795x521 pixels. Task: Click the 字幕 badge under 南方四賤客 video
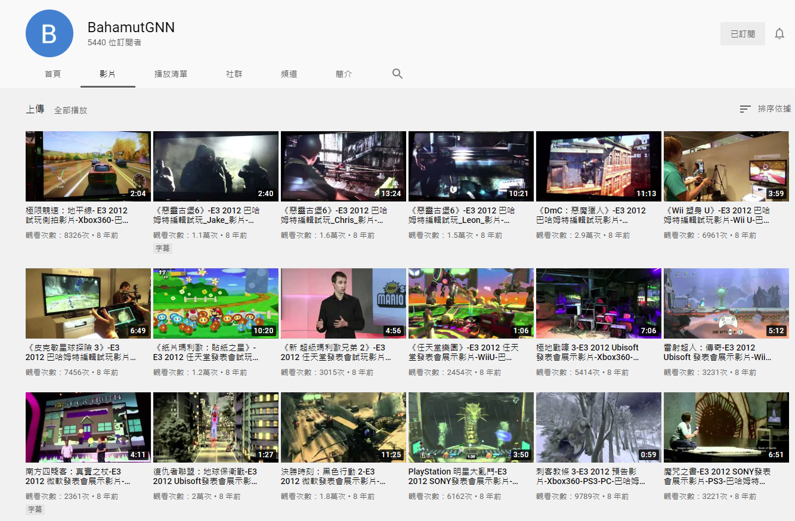coord(35,510)
